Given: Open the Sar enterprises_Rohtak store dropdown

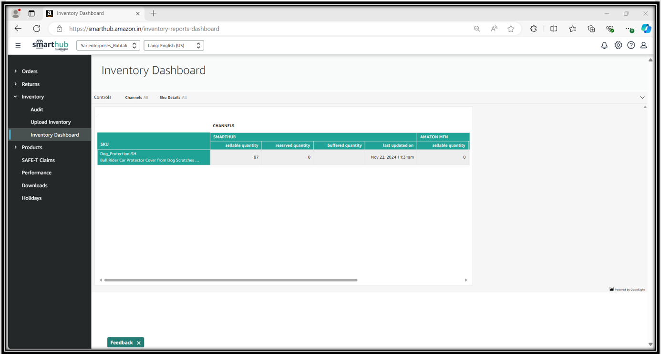Looking at the screenshot, I should (108, 45).
